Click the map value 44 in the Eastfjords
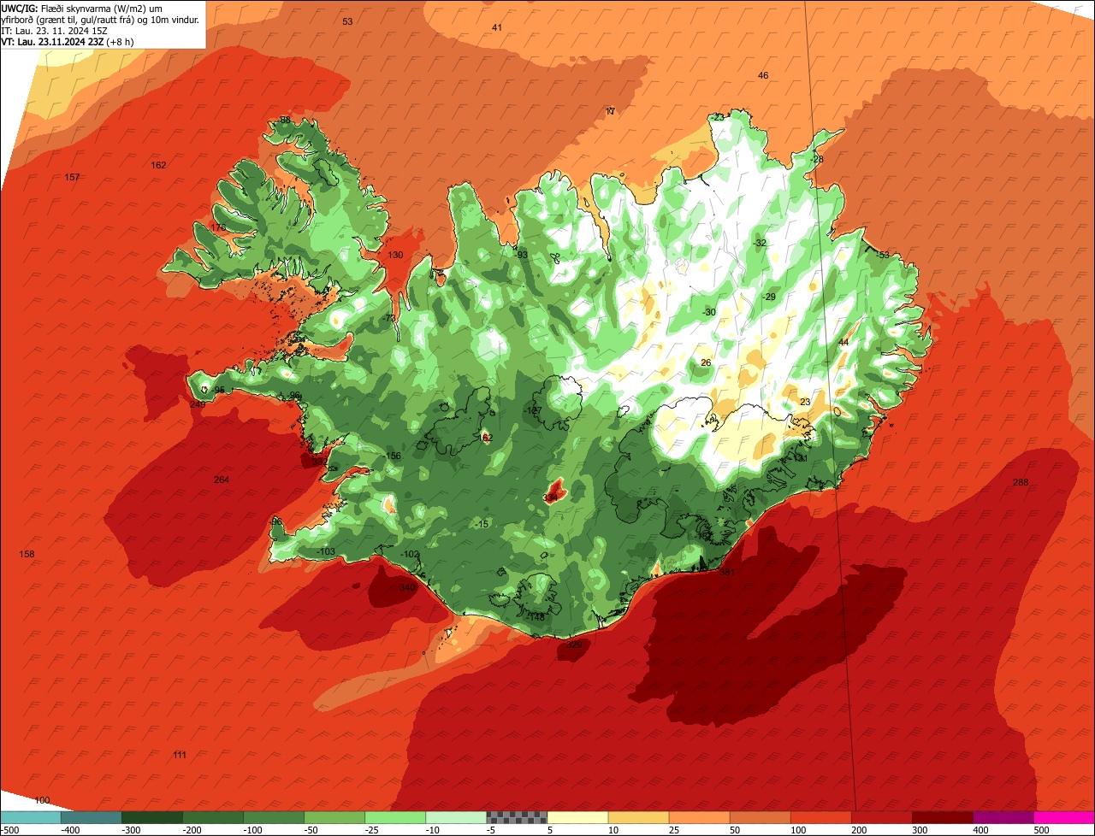The height and width of the screenshot is (836, 1095). 843,343
